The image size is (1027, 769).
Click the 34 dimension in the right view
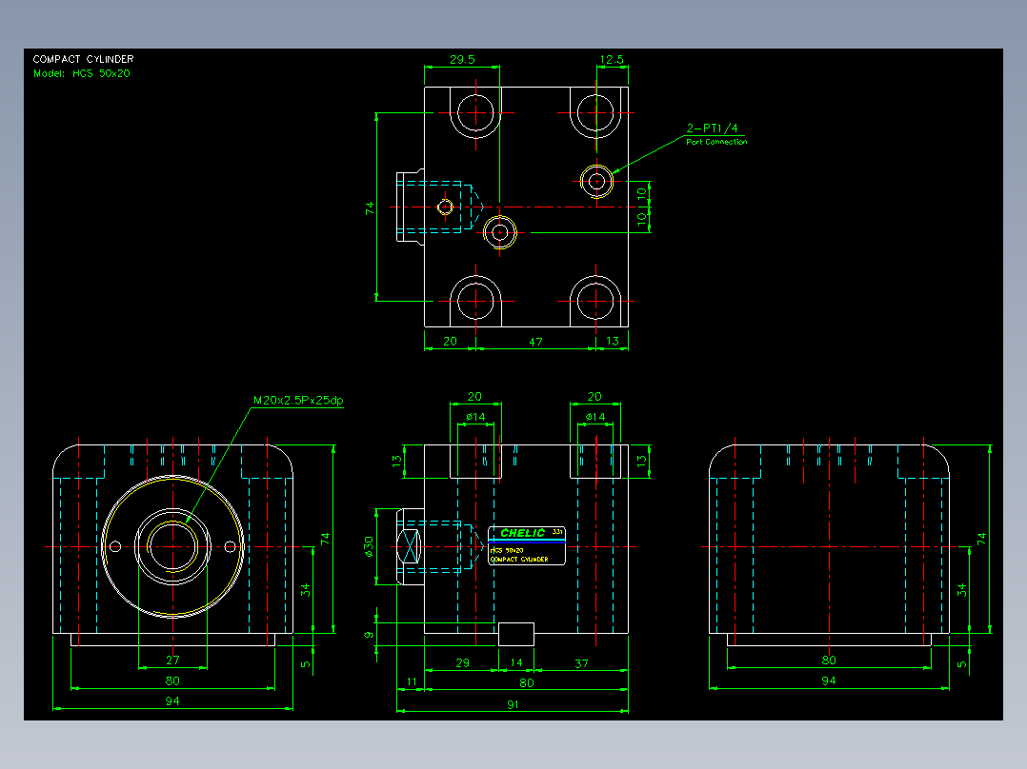point(961,590)
